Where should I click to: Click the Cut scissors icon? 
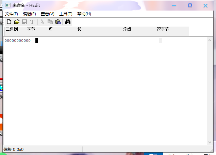(42, 22)
